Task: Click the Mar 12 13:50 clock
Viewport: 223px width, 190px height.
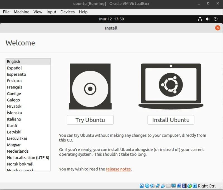Action: pos(111,19)
